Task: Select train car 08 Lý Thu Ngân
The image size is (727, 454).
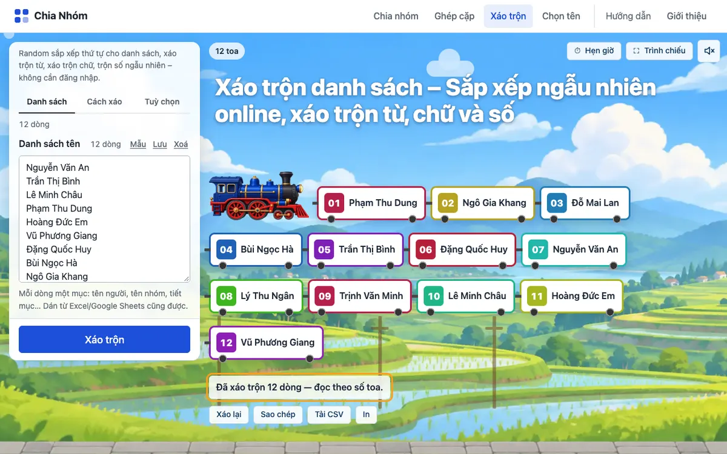Action: [256, 296]
